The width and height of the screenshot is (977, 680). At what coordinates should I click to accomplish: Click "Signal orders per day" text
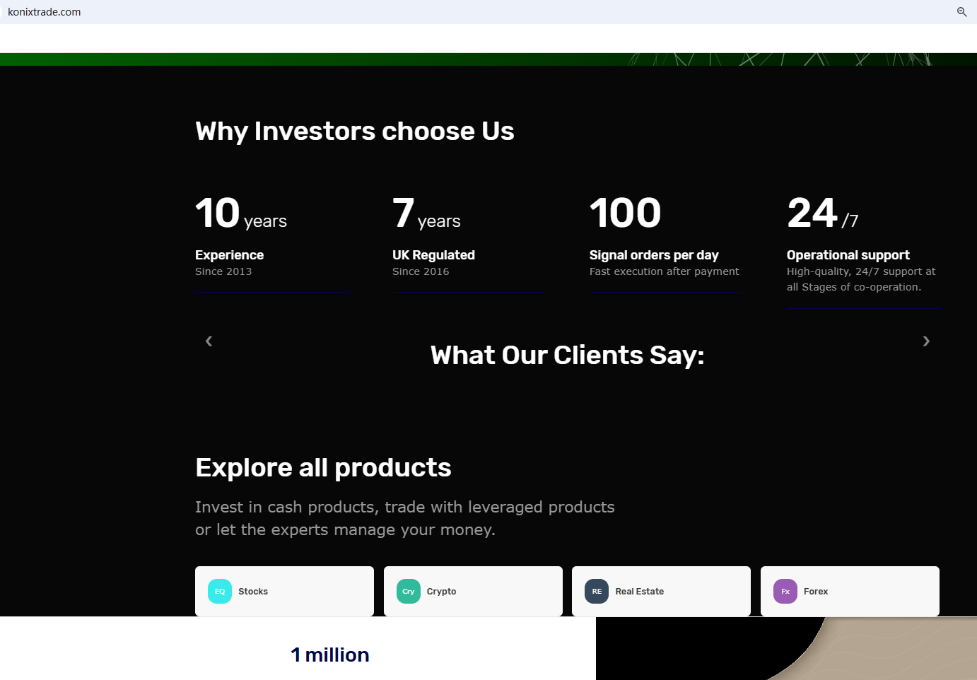pos(654,255)
